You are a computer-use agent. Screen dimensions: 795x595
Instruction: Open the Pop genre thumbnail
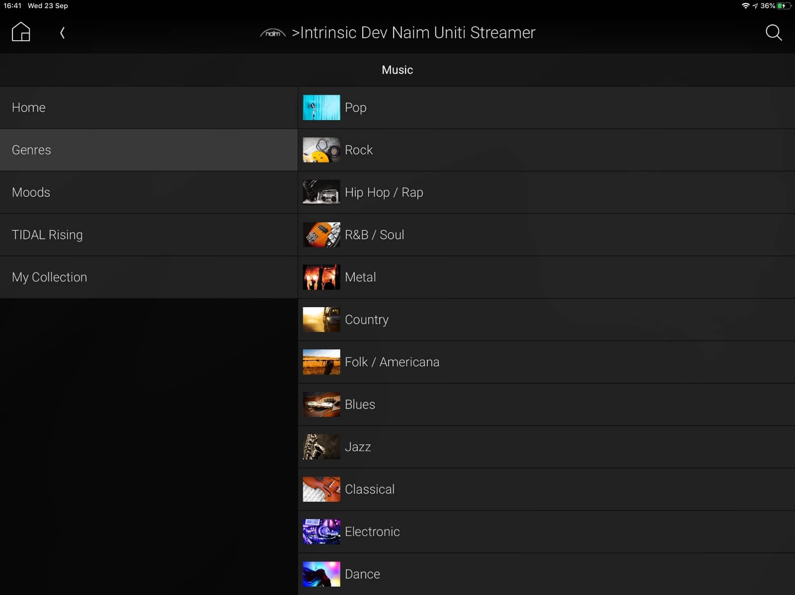pyautogui.click(x=321, y=108)
